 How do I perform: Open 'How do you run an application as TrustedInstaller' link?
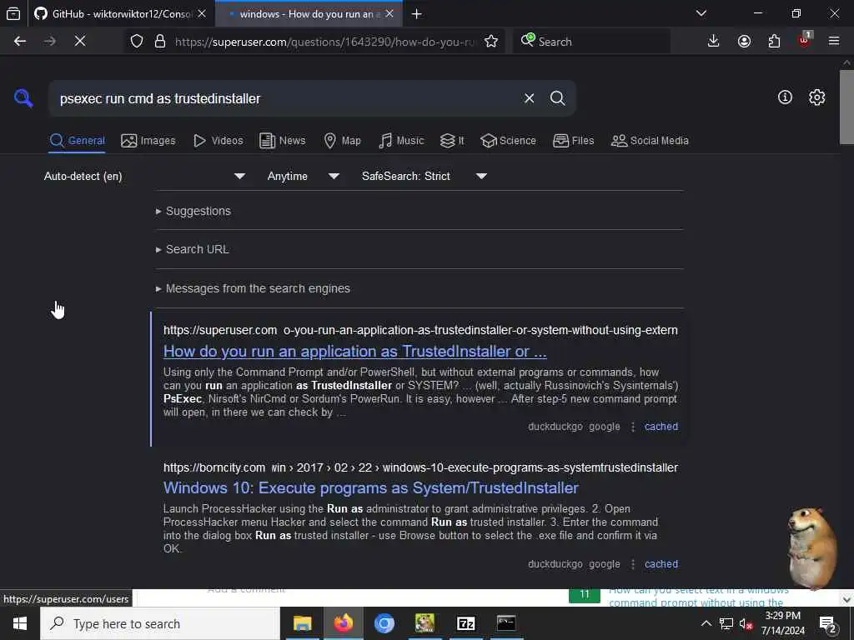(354, 352)
